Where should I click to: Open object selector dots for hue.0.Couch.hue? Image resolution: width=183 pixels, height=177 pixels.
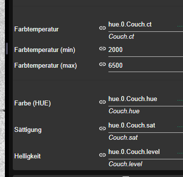pos(180,101)
